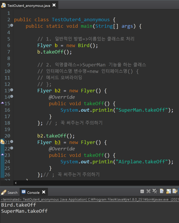Screen dimensions: 179x223
Task: Click the @Override annotation on line 14
Action: click(62, 97)
